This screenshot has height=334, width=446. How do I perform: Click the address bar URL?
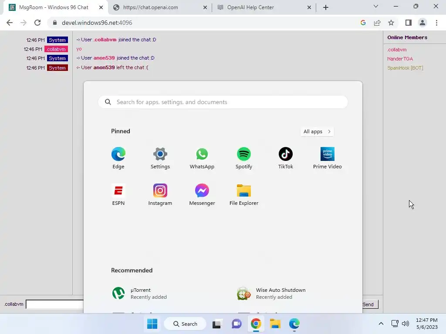coord(97,23)
